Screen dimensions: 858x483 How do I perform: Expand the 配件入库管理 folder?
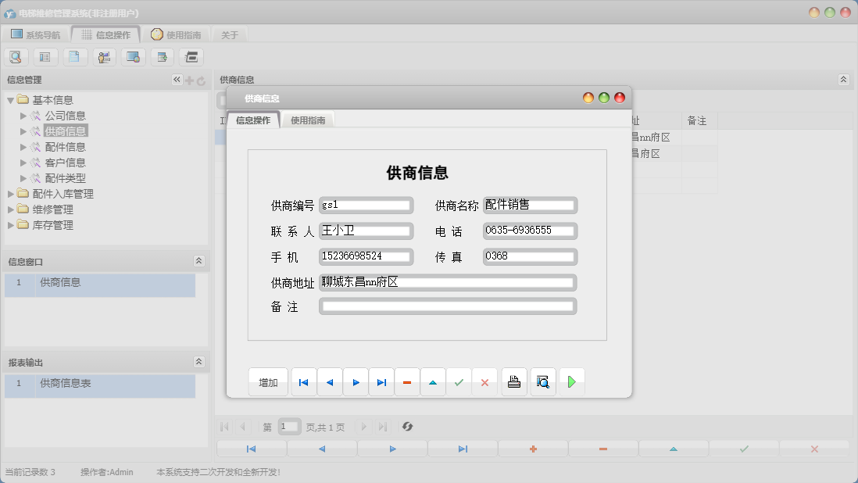(x=11, y=194)
